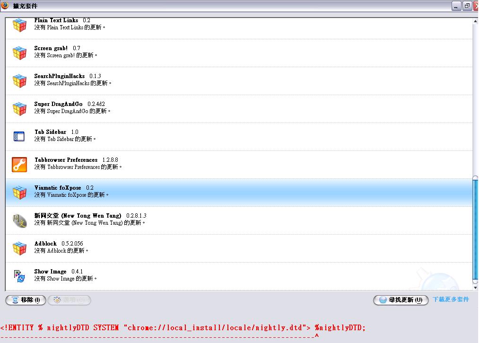Click the disabled options button with gear
The height and width of the screenshot is (343, 479).
click(70, 300)
